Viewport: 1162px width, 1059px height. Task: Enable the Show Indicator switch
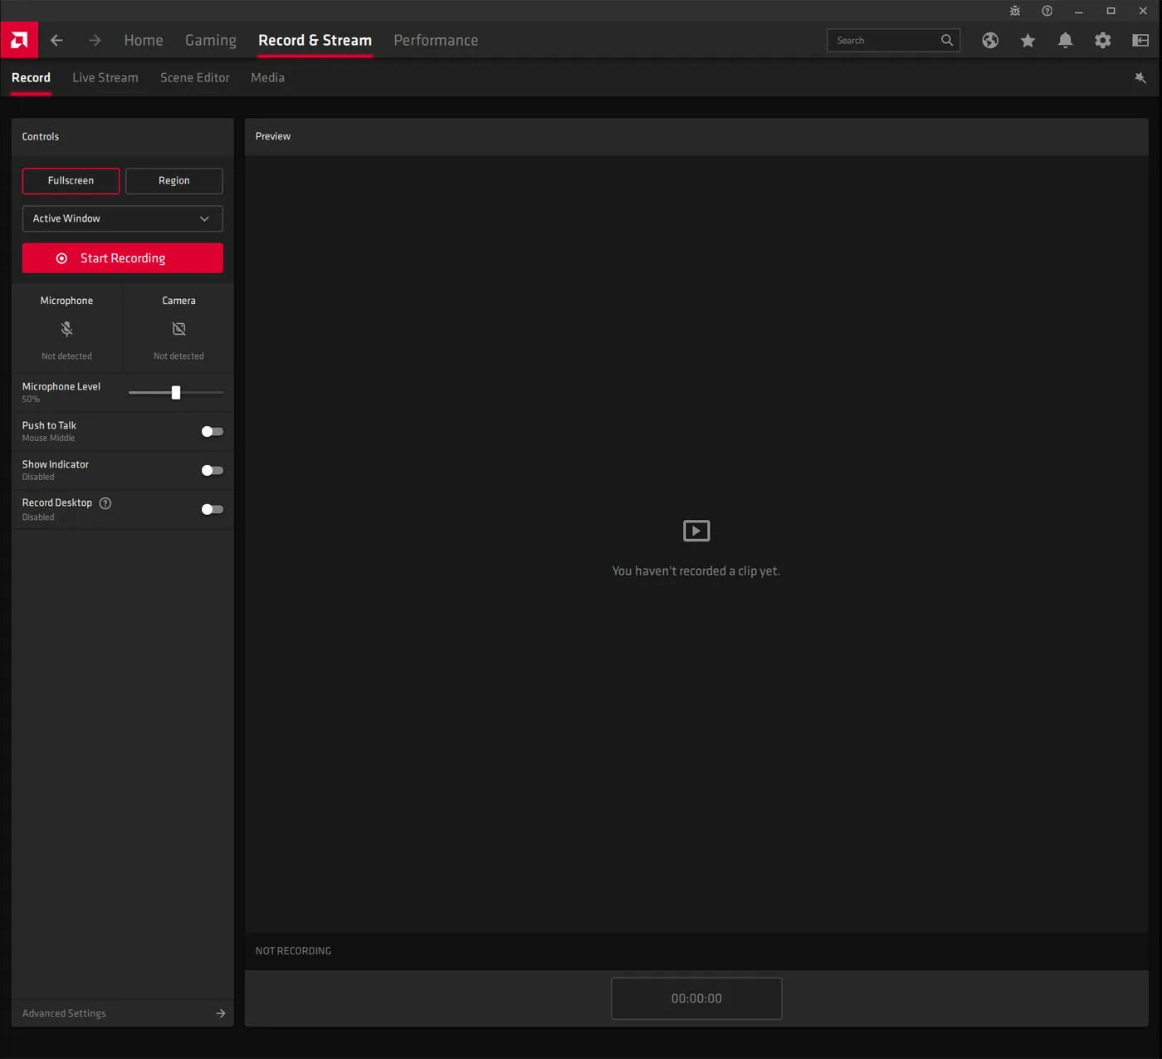(x=212, y=470)
